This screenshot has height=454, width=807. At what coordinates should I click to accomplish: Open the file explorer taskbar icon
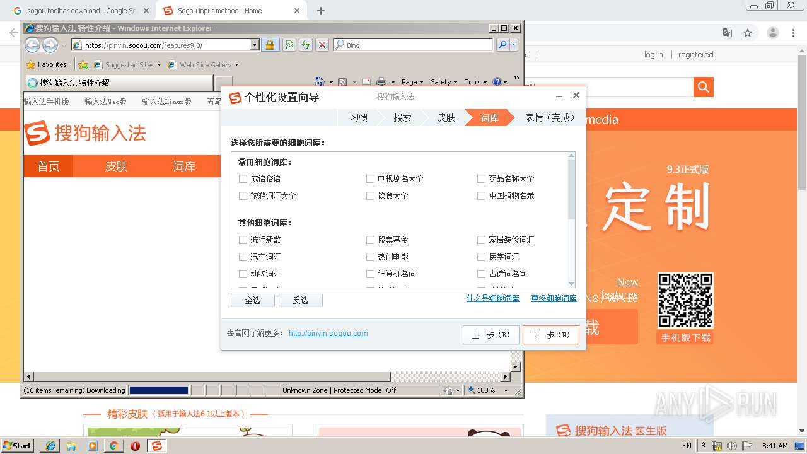pos(71,446)
